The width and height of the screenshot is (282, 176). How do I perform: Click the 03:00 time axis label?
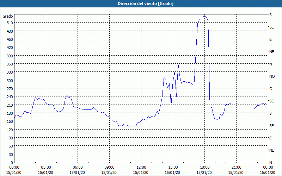(x=46, y=168)
